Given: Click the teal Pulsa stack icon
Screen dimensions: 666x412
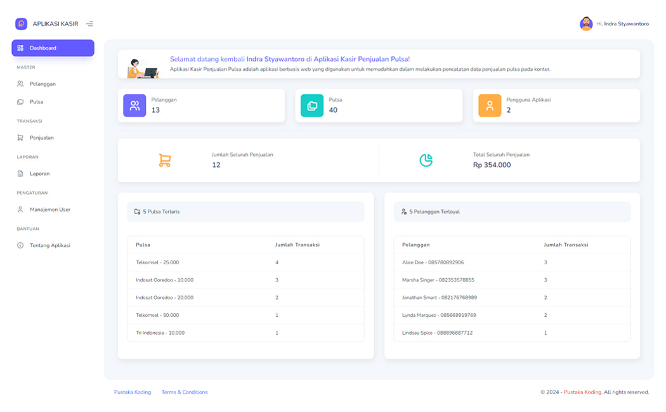Looking at the screenshot, I should pos(312,106).
